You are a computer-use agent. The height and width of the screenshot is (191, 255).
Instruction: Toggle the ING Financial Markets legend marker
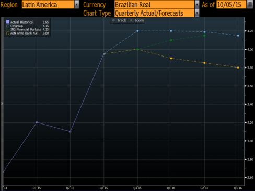pyautogui.click(x=8, y=29)
